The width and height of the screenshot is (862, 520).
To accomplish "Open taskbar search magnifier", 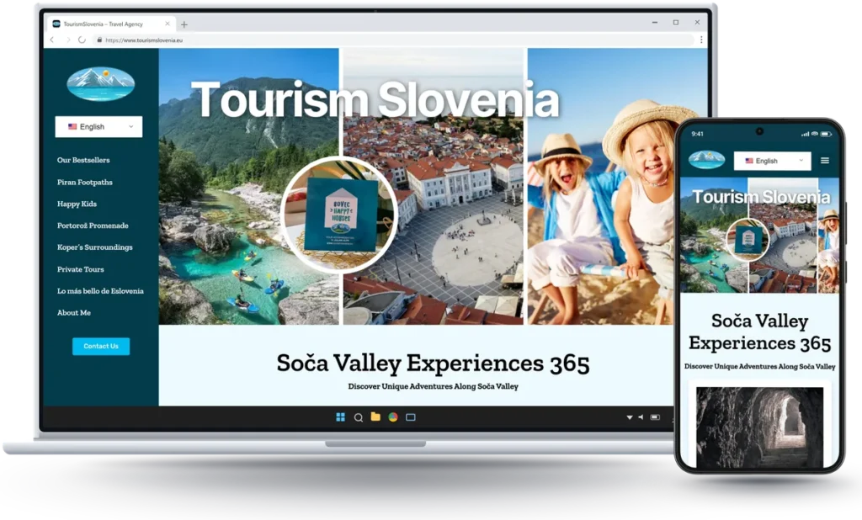I will [359, 417].
